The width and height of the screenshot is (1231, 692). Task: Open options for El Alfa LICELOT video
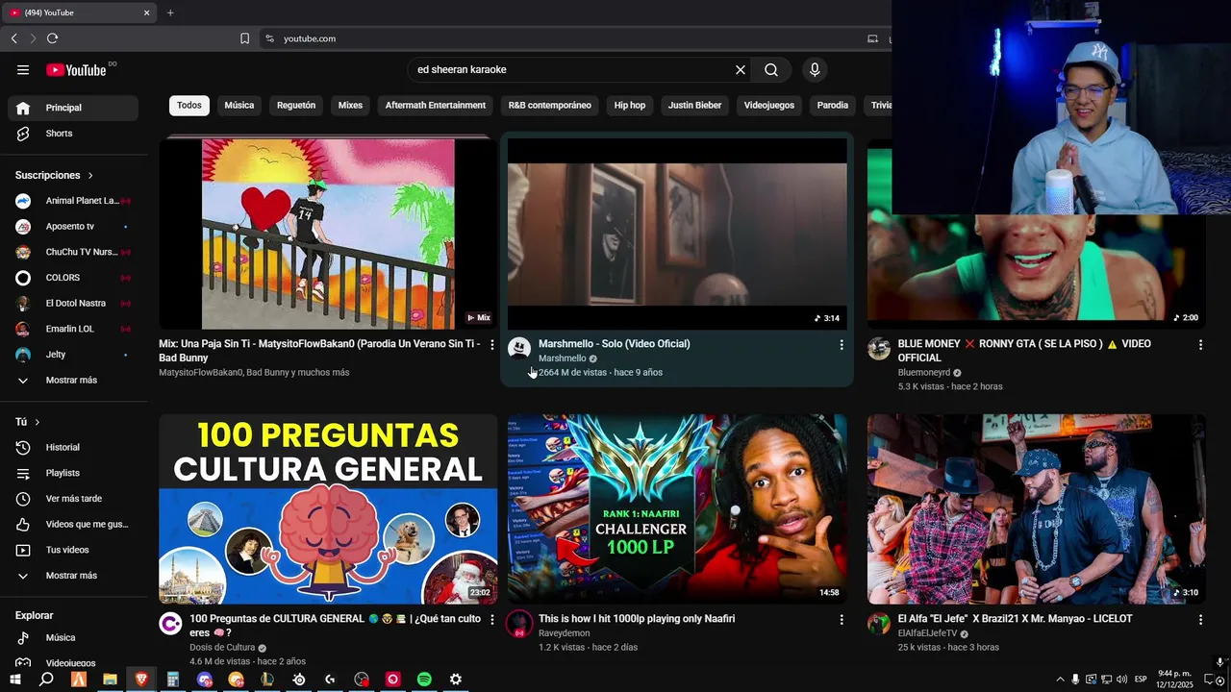click(1200, 620)
